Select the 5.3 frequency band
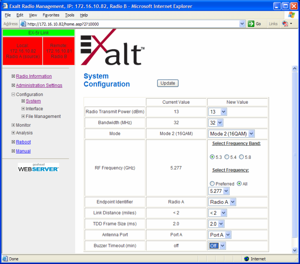 [x=212, y=157]
